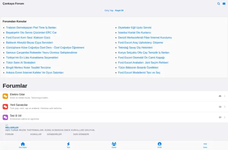The image size is (228, 150).
Task: Click the GÖNDERİLER column header
Action: 54,134
